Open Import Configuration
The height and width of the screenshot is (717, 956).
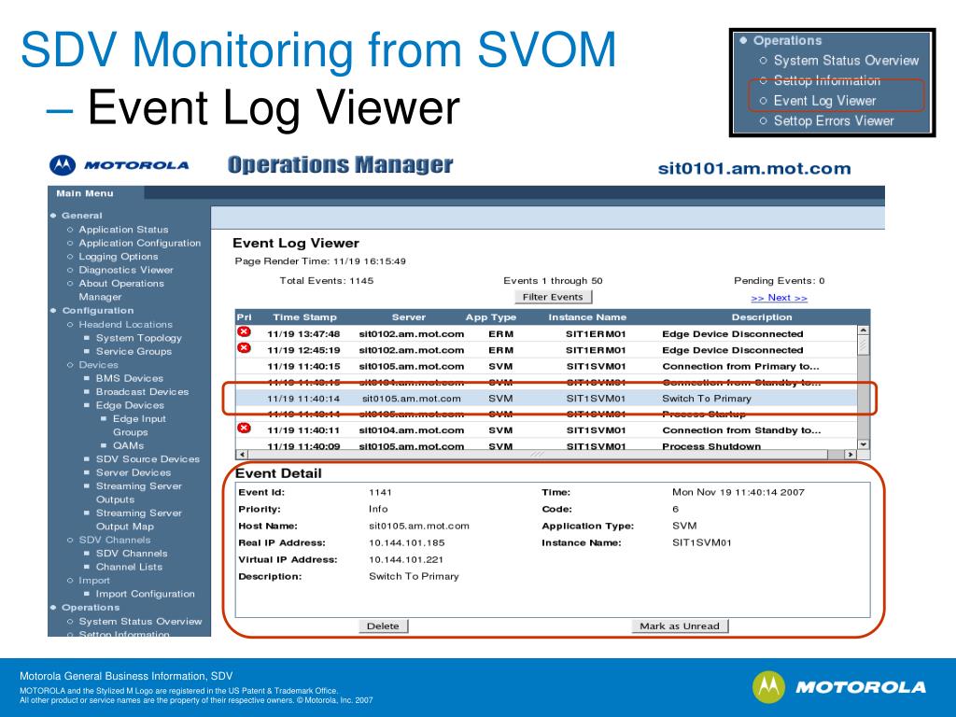[x=145, y=594]
